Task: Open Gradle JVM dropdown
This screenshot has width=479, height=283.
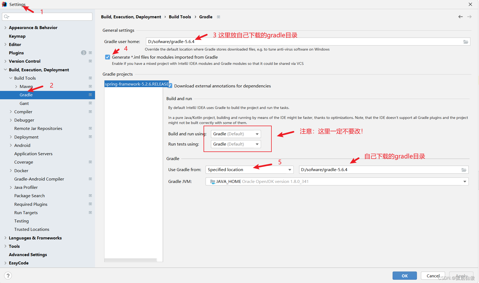Action: [x=337, y=182]
